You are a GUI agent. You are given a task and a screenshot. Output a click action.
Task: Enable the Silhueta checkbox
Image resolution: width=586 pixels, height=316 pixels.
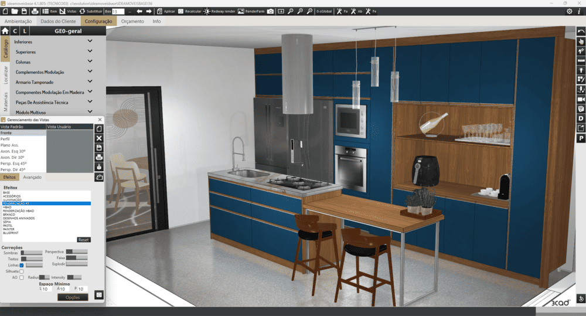pyautogui.click(x=22, y=271)
